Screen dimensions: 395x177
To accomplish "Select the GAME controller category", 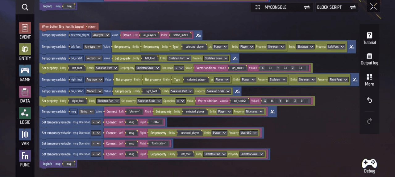I will click(x=25, y=73).
